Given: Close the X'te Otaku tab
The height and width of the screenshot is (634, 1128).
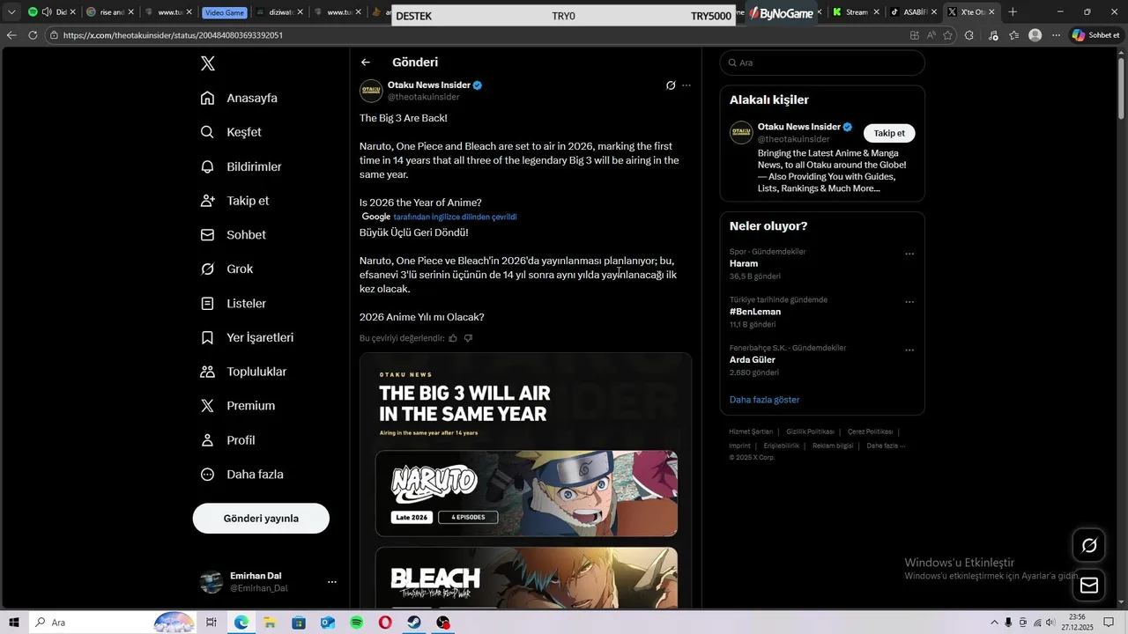Looking at the screenshot, I should [992, 12].
